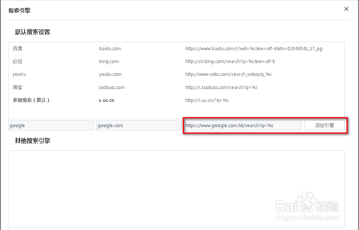Focus the keyword field containing google.com

coord(139,125)
